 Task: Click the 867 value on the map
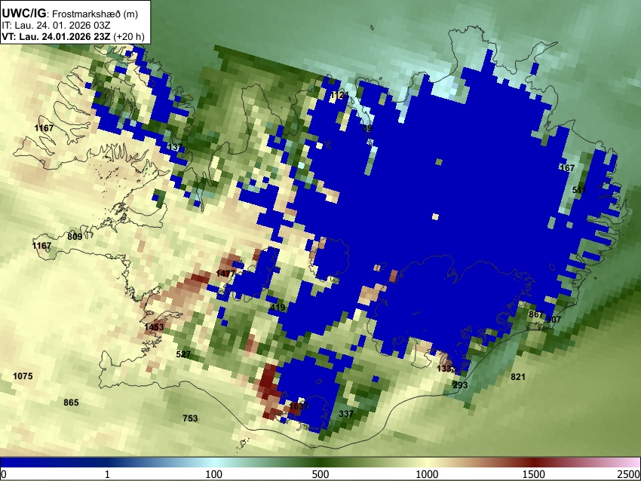point(536,314)
